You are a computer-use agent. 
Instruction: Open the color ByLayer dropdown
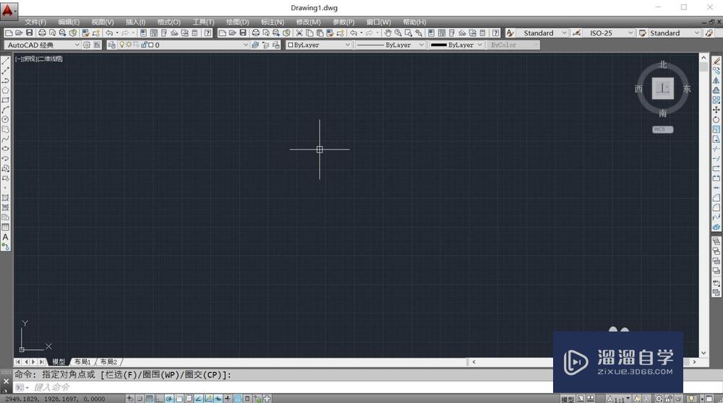point(319,45)
